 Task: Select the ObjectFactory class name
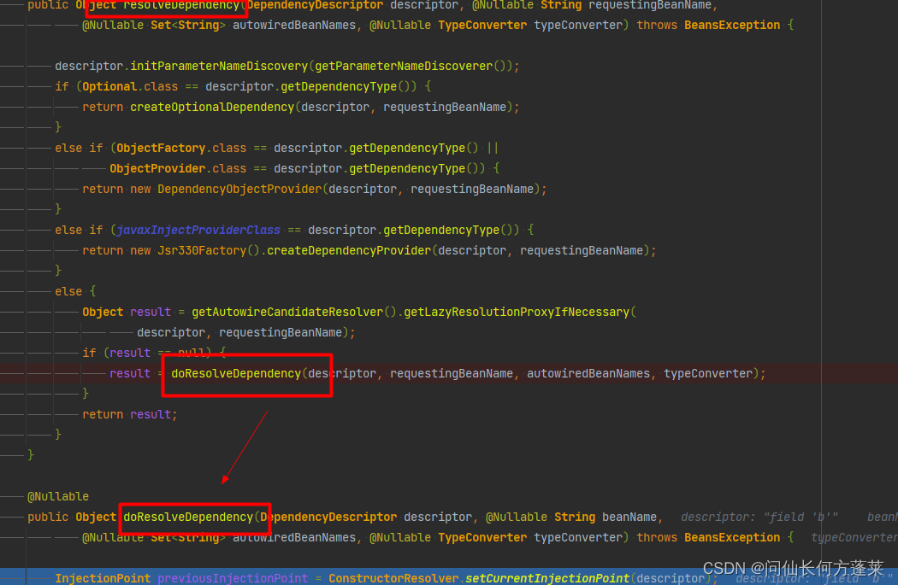tap(161, 149)
